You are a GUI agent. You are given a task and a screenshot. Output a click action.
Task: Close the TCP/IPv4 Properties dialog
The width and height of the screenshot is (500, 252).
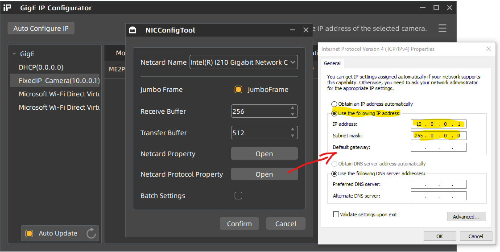pos(489,49)
